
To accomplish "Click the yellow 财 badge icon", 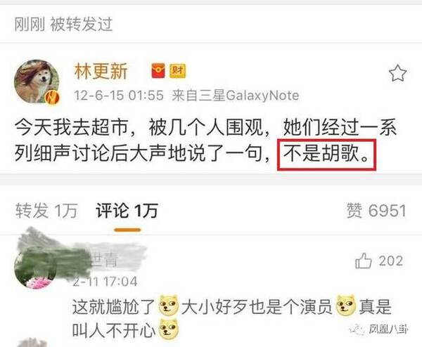I will click(177, 71).
